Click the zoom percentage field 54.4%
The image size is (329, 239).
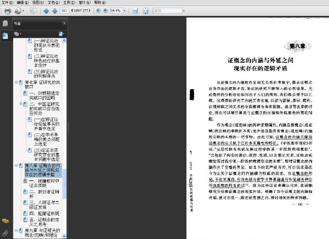point(116,10)
